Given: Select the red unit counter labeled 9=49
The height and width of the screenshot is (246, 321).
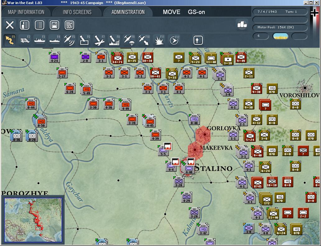Looking at the screenshot, I should [x=241, y=57].
